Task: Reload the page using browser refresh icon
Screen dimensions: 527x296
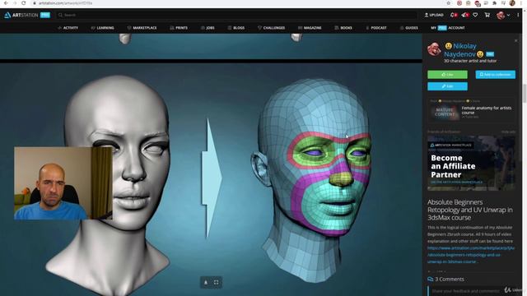Action: coord(24,3)
